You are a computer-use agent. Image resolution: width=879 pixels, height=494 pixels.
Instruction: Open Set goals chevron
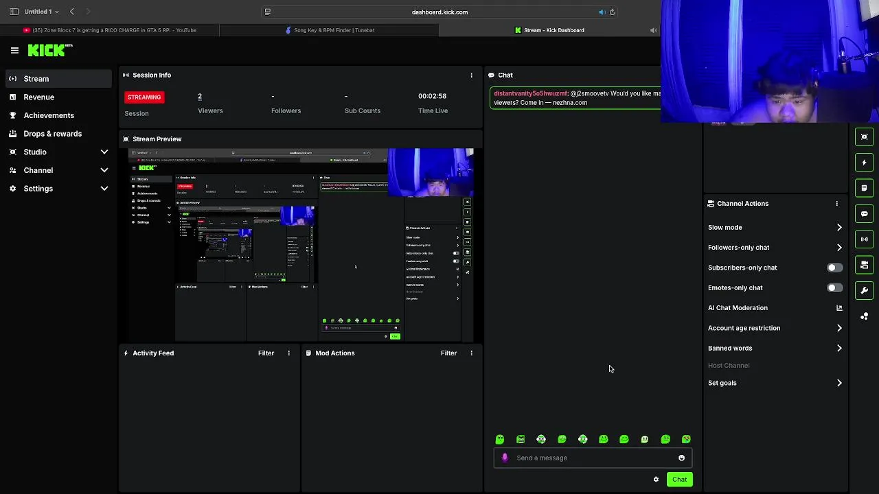click(839, 383)
